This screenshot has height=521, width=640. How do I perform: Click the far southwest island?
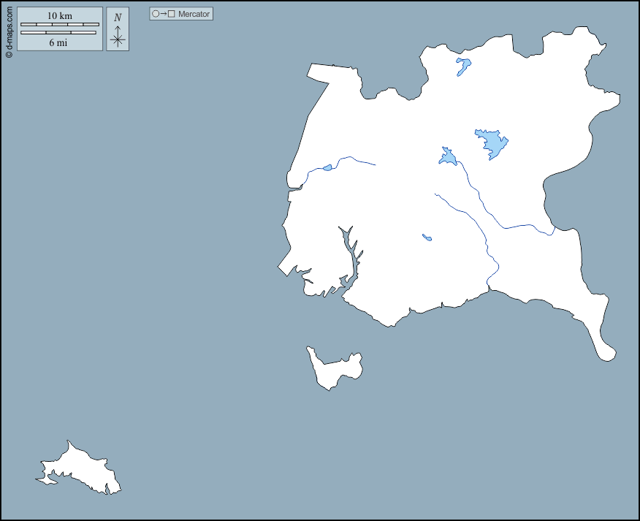click(x=80, y=470)
